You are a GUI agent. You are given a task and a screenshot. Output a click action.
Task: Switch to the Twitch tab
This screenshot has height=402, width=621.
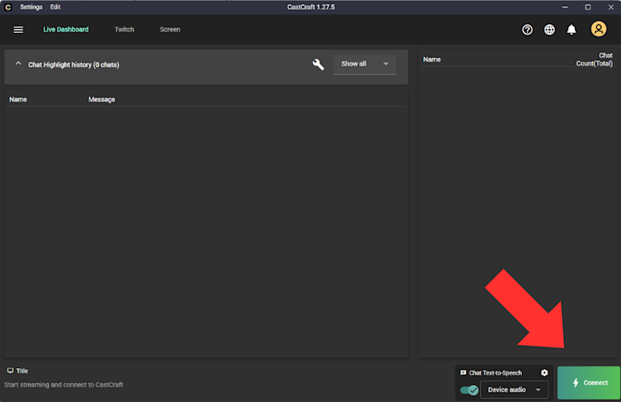124,30
